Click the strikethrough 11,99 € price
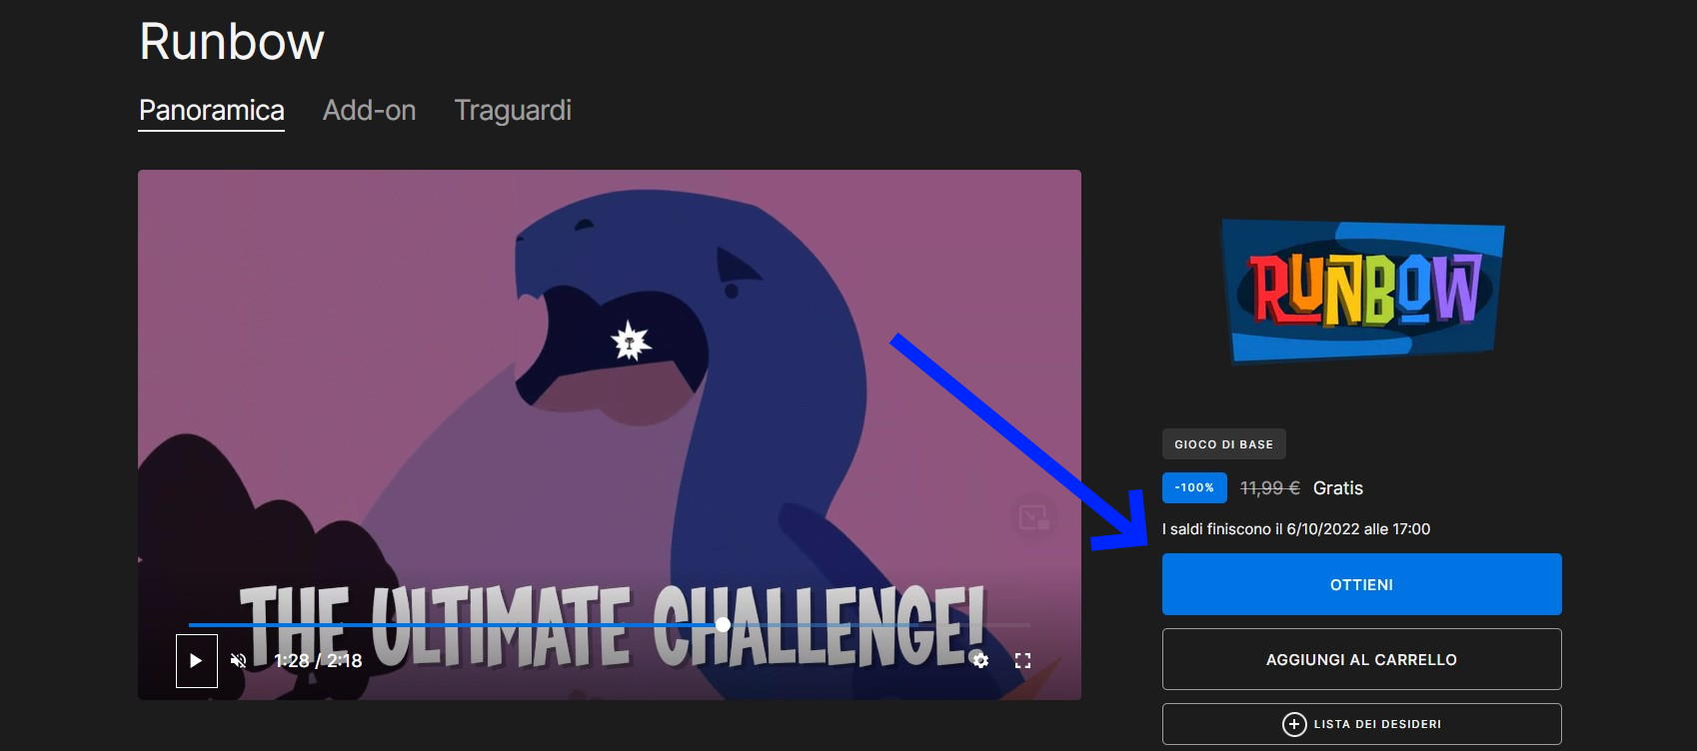This screenshot has width=1697, height=751. 1269,487
